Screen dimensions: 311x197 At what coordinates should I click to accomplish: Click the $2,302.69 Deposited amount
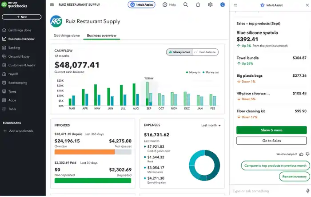pyautogui.click(x=120, y=170)
